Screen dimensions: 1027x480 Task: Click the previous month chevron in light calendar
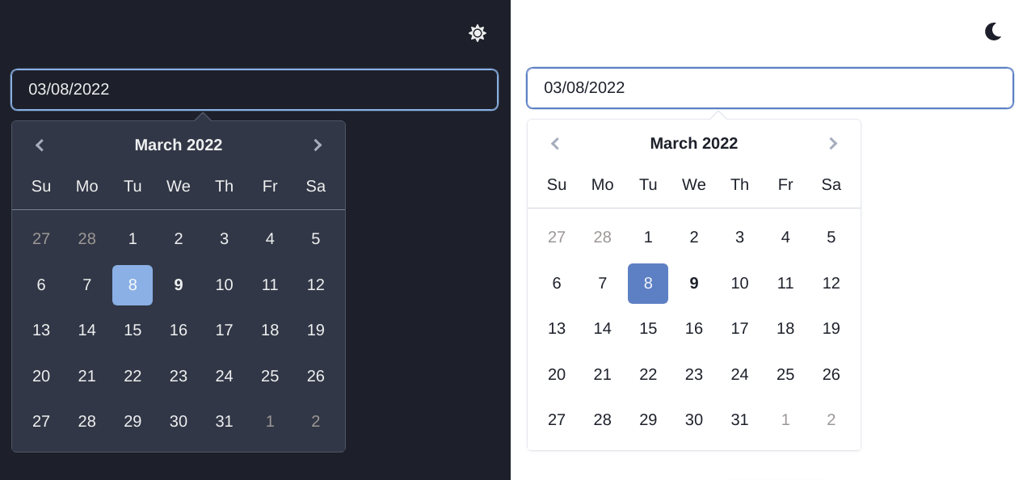point(555,144)
